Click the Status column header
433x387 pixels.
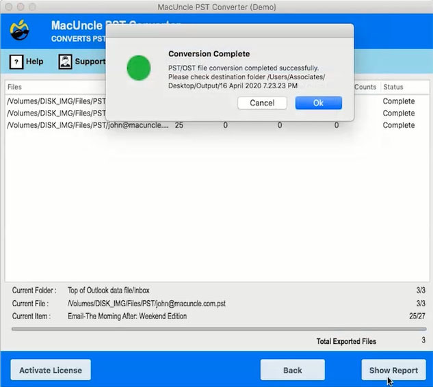(x=393, y=87)
